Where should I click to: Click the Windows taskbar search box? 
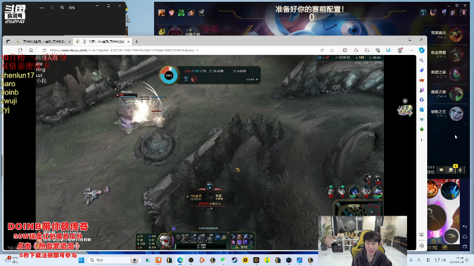(114, 260)
